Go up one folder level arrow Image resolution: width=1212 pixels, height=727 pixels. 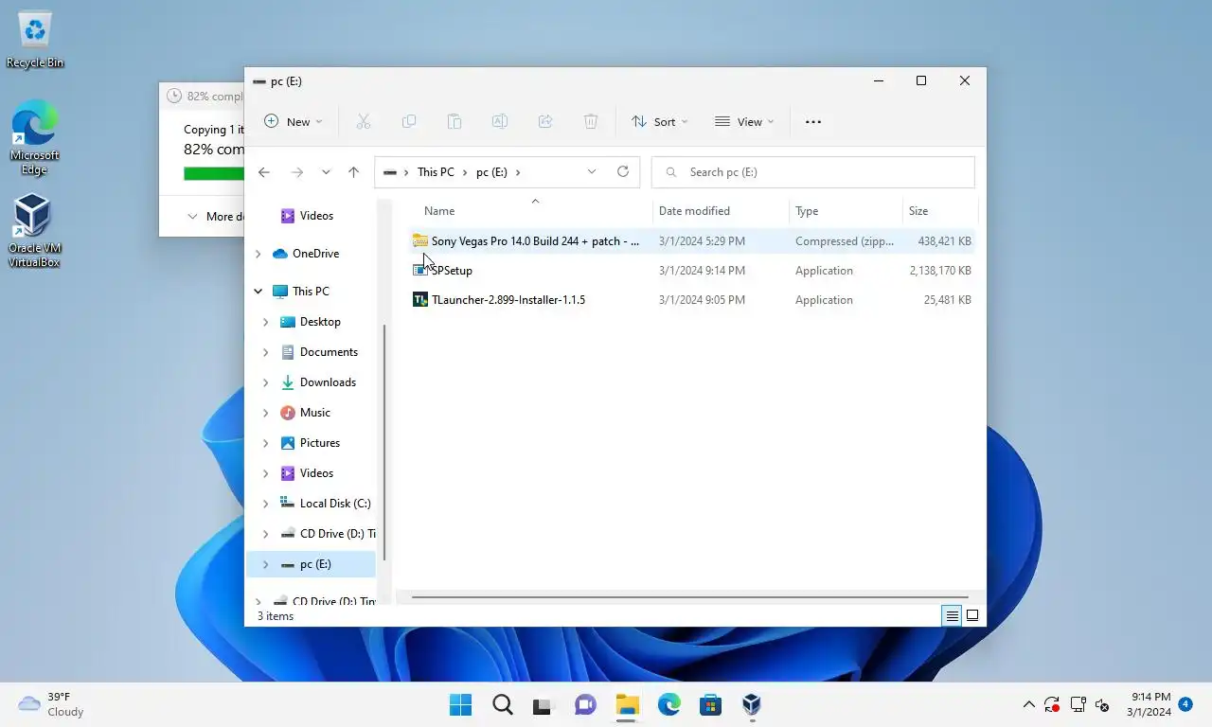pos(353,171)
